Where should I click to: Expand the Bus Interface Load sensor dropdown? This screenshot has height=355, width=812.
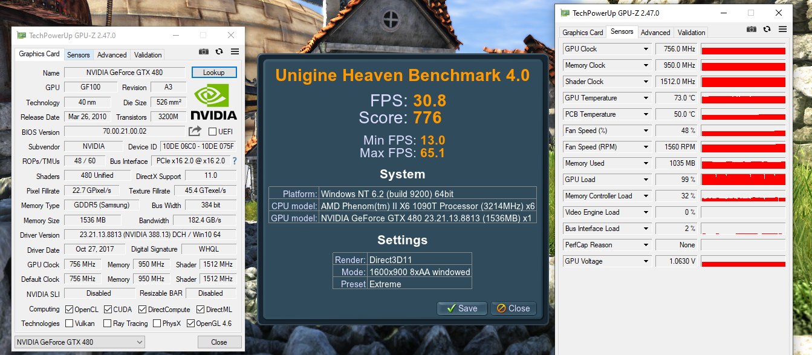click(x=646, y=229)
